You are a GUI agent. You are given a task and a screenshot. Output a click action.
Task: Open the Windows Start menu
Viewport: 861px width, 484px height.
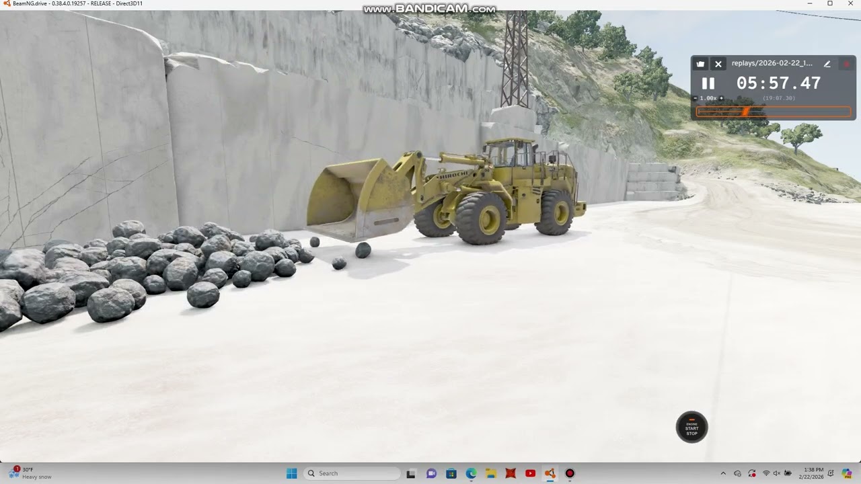(x=291, y=473)
